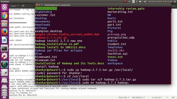Click the gedit Open button
This screenshot has height=99, width=177.
click(14, 6)
